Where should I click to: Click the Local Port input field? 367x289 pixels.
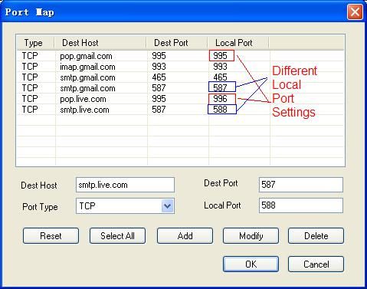301,205
